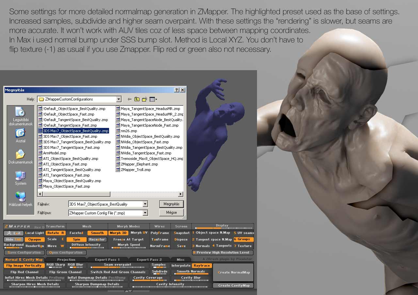The image size is (418, 295).
Task: Open the Misc tab
Action: (181, 260)
